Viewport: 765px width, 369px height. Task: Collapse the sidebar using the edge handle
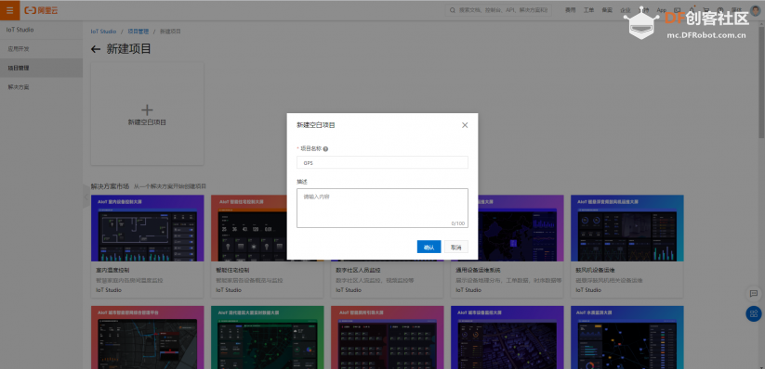[x=86, y=197]
